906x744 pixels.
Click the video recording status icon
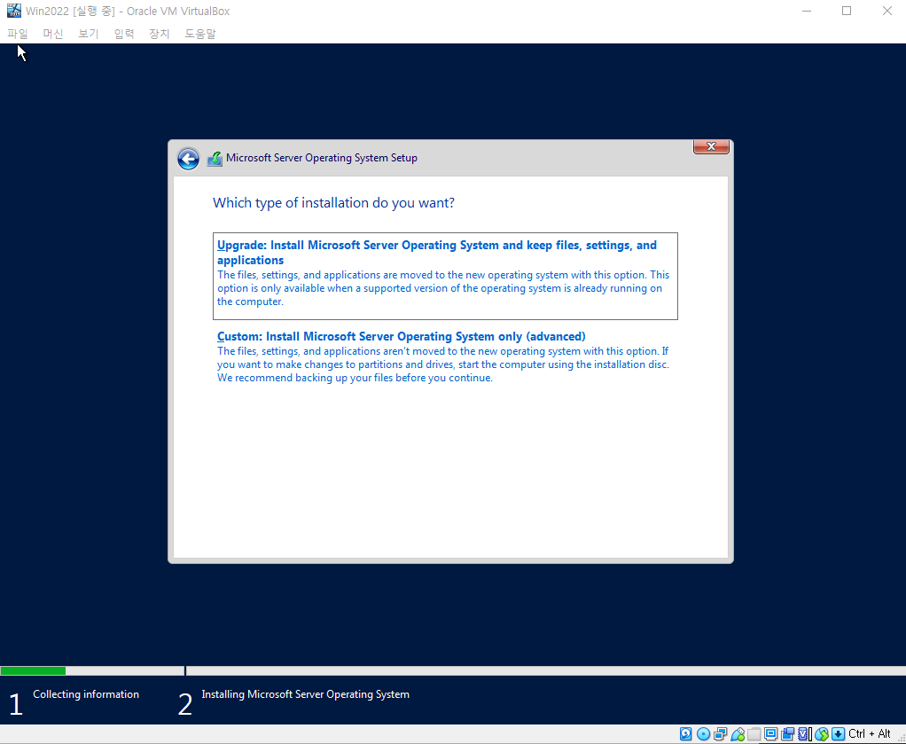(x=787, y=734)
